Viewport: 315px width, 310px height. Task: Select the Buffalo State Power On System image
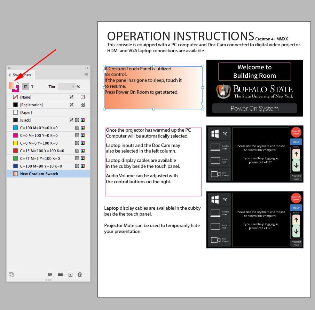coord(254,88)
